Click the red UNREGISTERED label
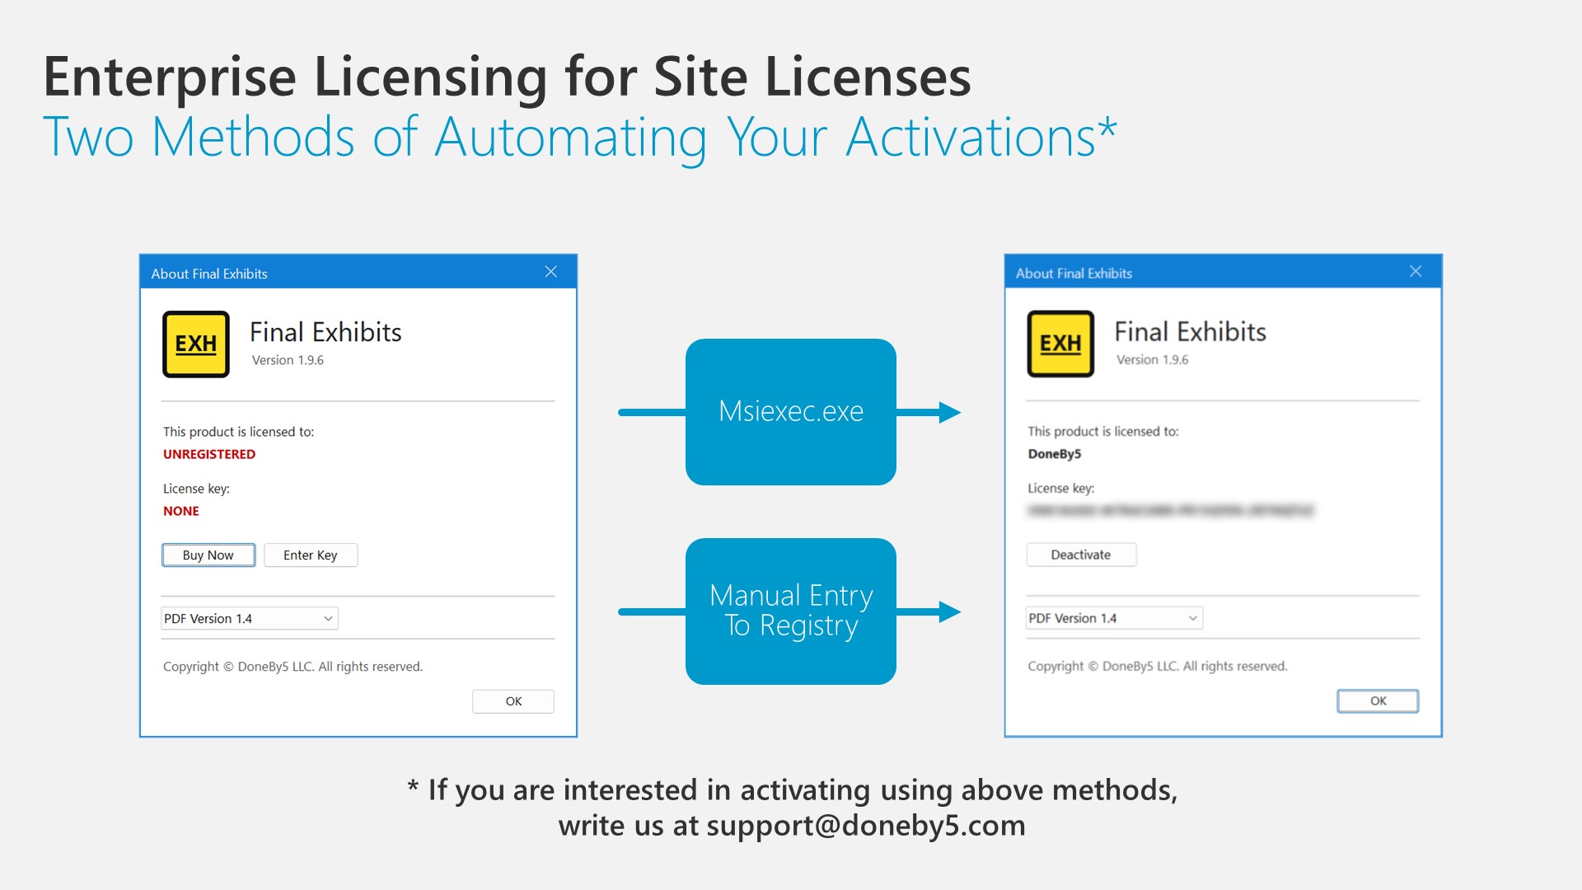 point(209,454)
